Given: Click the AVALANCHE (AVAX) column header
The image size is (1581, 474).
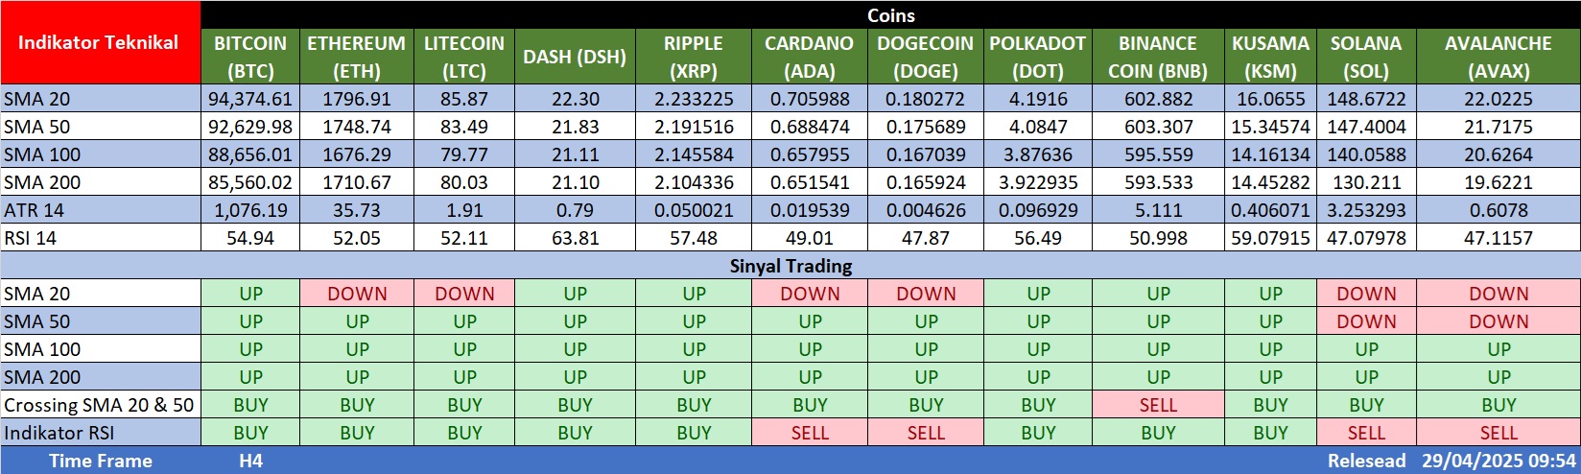Looking at the screenshot, I should pos(1498,57).
